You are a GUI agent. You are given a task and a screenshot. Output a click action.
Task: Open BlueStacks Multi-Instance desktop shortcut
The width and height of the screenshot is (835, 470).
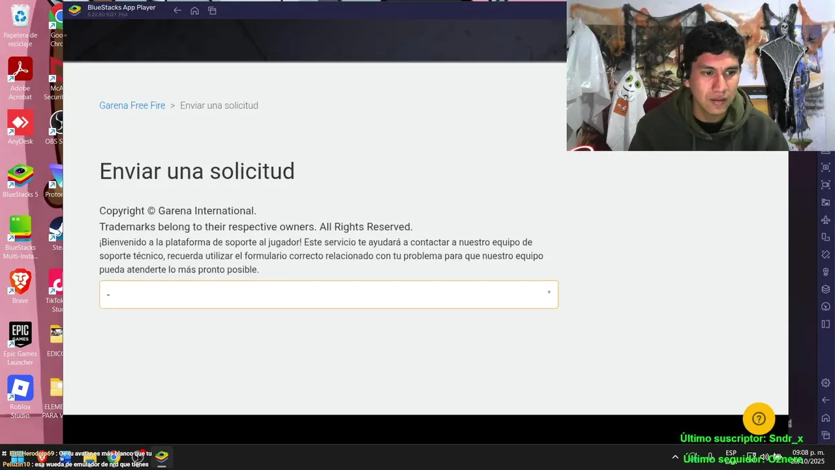[x=20, y=238]
